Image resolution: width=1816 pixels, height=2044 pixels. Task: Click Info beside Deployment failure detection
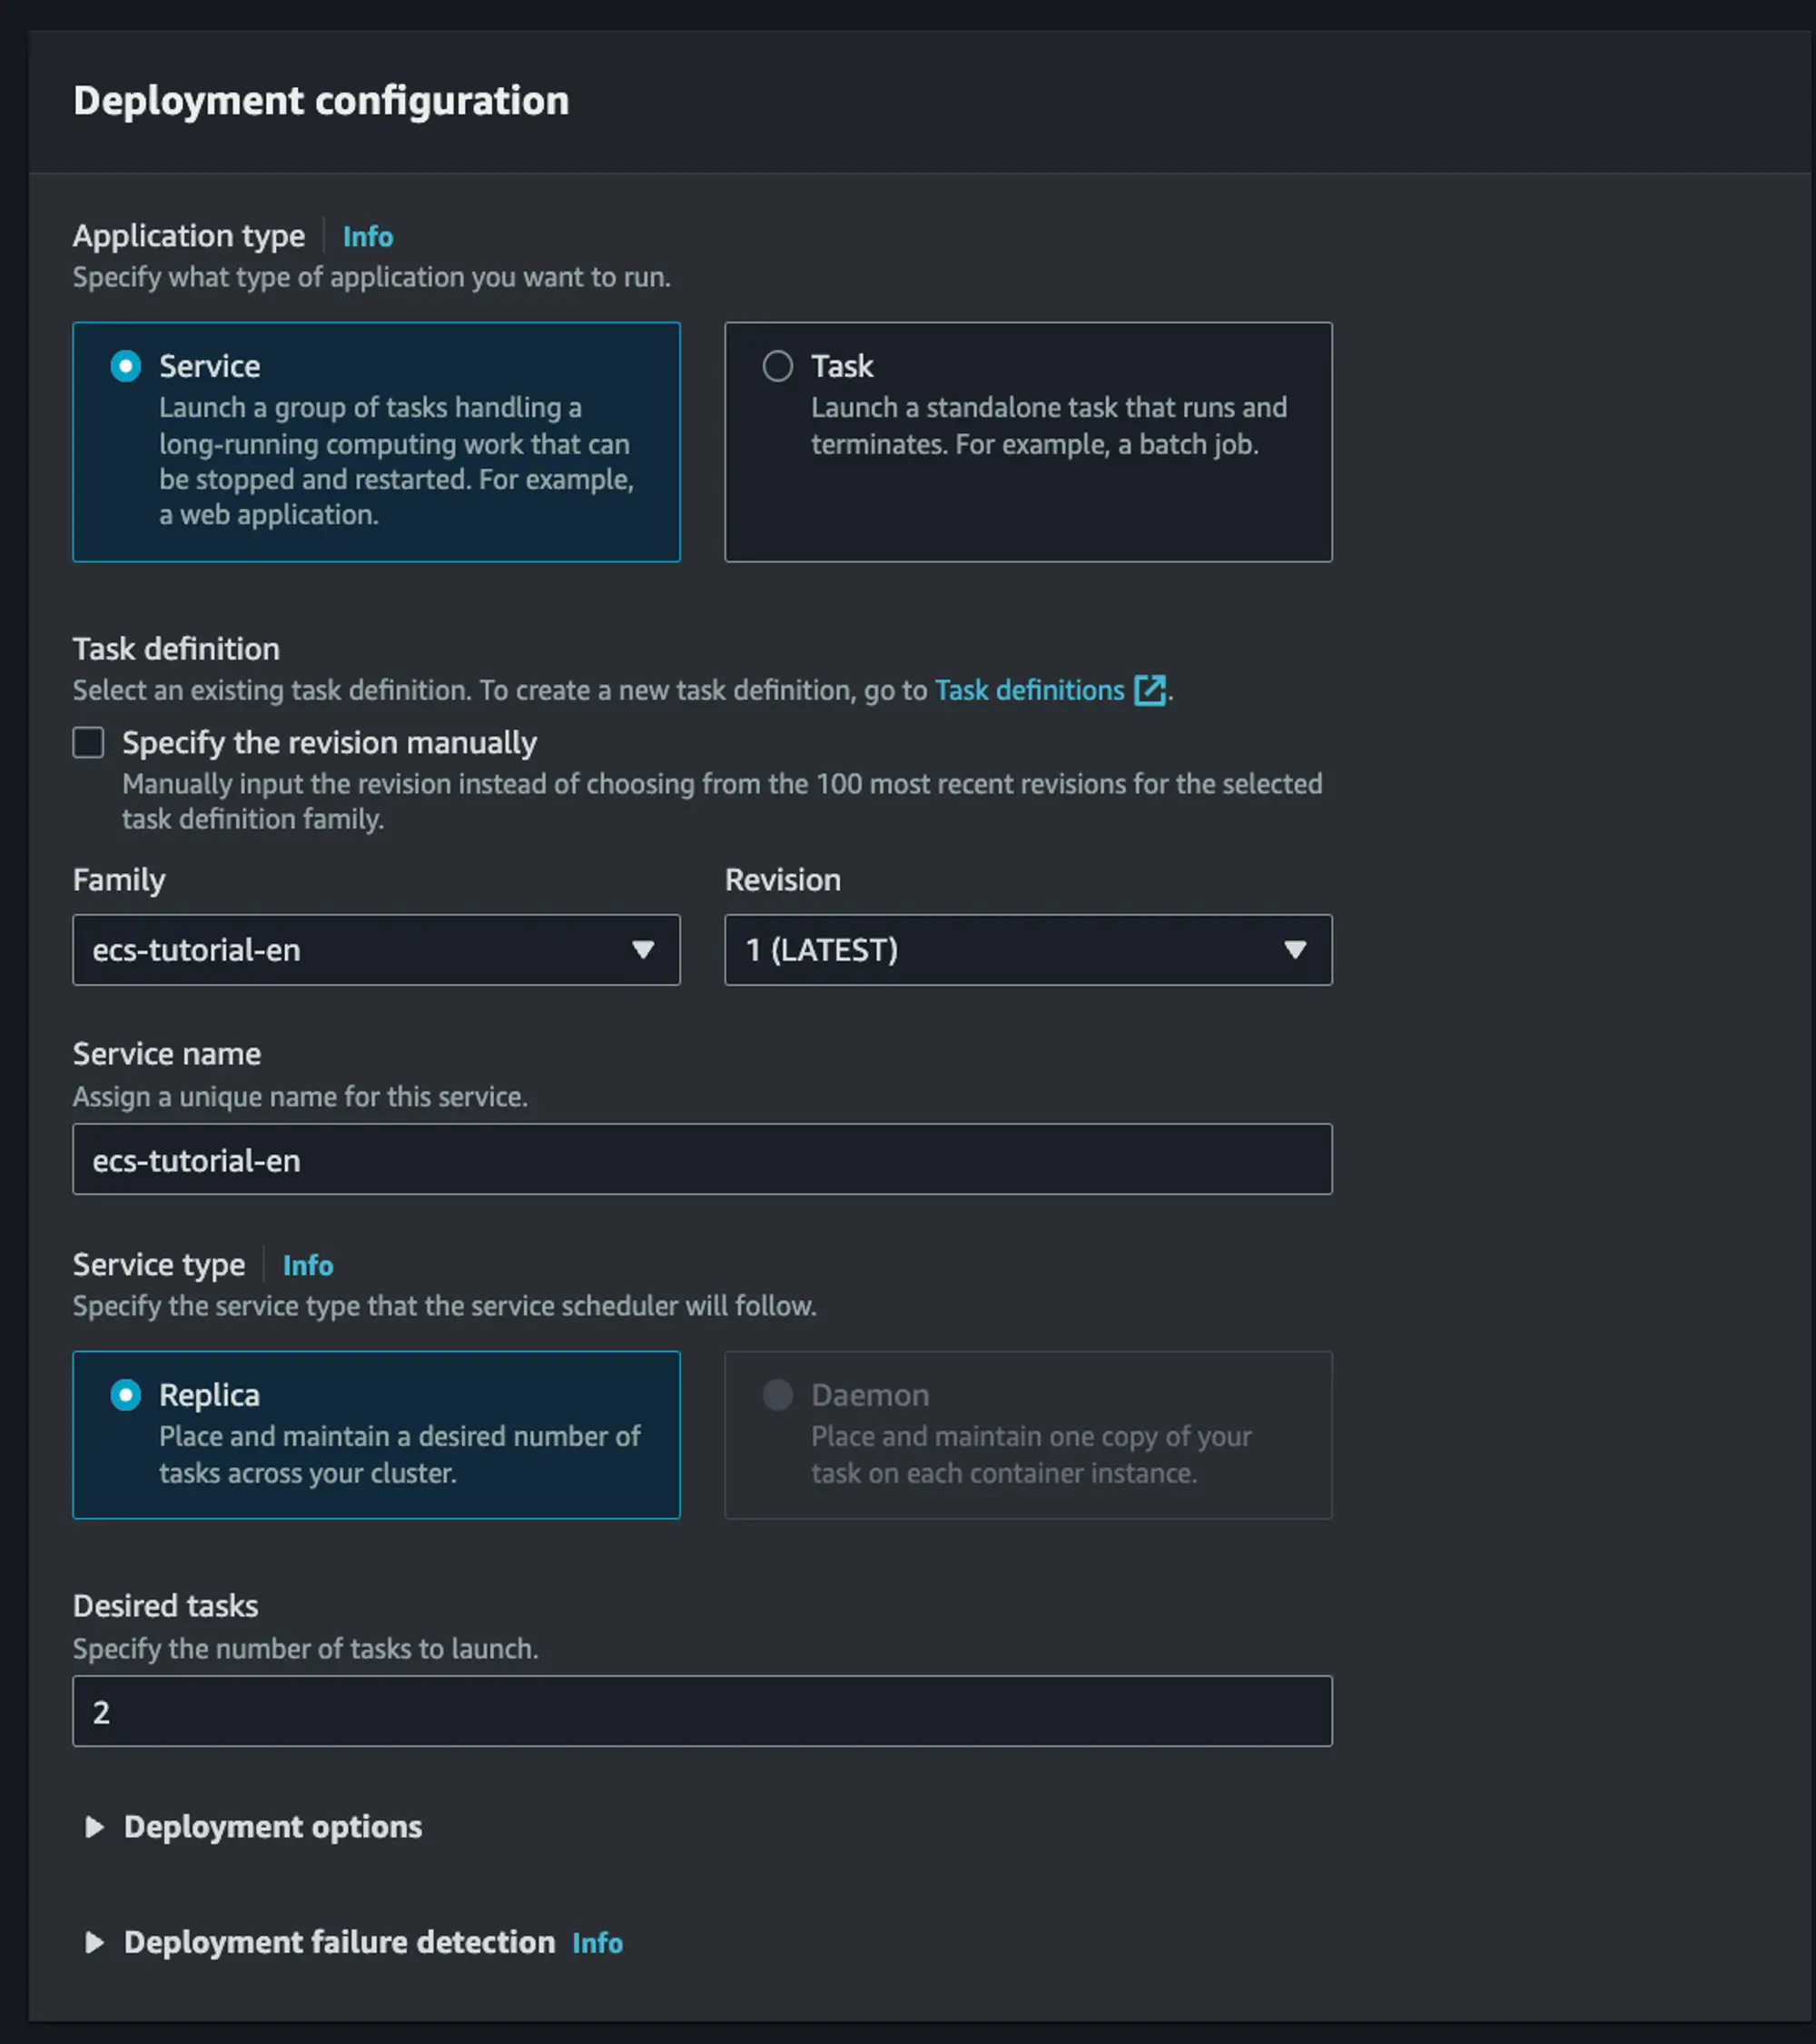(x=597, y=1943)
